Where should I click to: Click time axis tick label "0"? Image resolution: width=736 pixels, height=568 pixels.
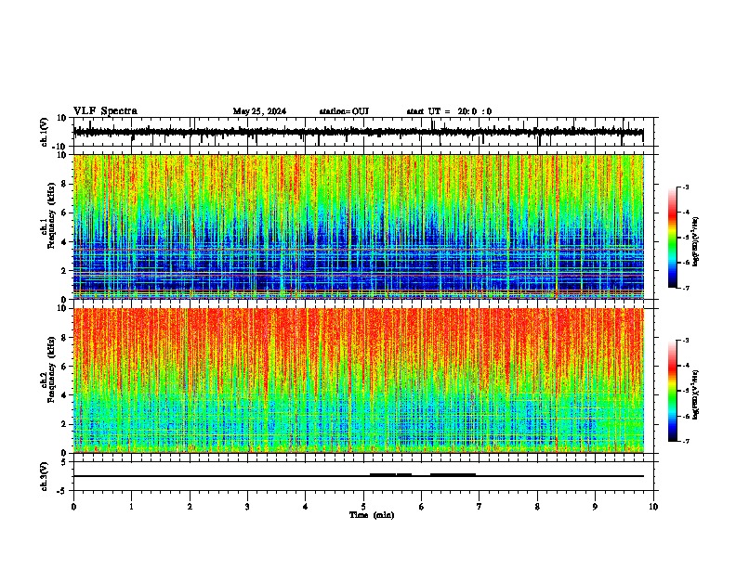click(x=73, y=507)
